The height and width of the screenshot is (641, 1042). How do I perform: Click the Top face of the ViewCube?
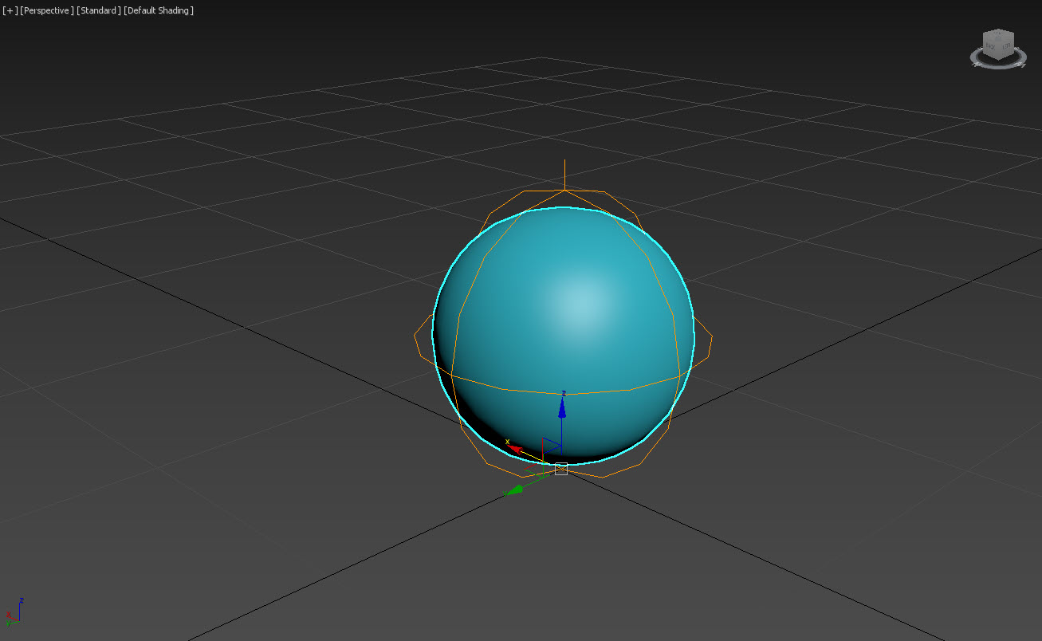coord(998,34)
